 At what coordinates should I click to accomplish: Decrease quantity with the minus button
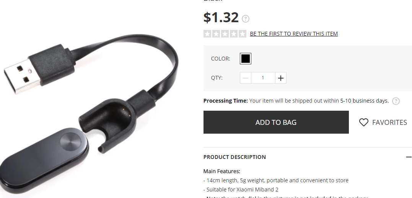tap(246, 78)
